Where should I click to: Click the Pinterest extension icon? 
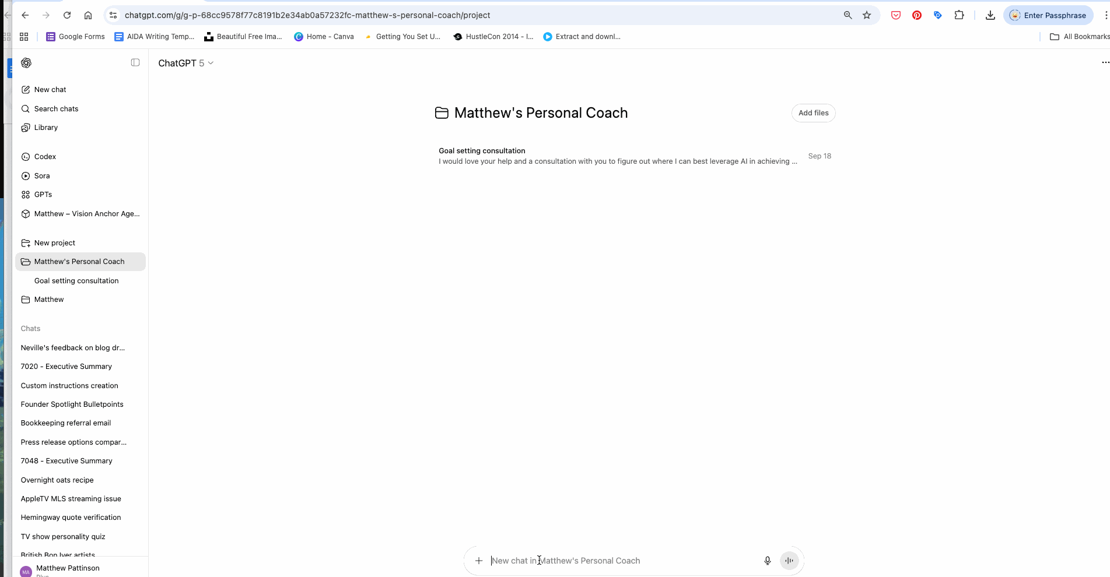(917, 15)
